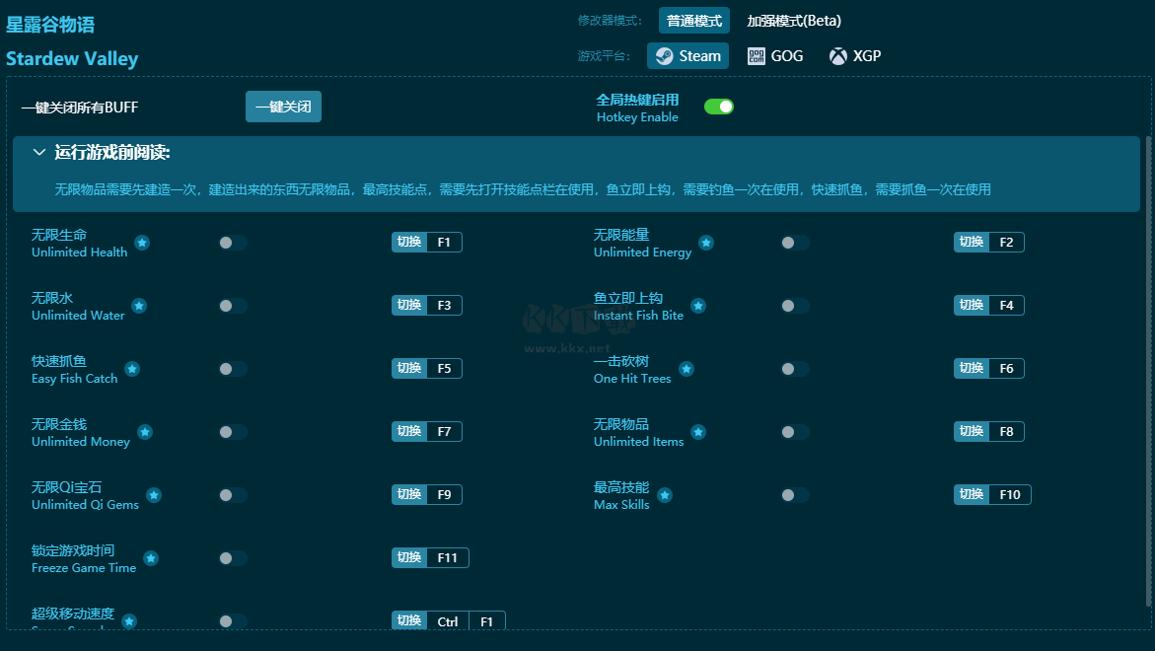
Task: Enable the Unlimited Qi Gems toggle
Action: click(233, 495)
